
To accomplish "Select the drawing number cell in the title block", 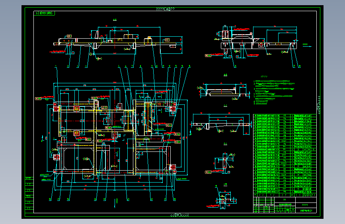I will coord(306,210).
